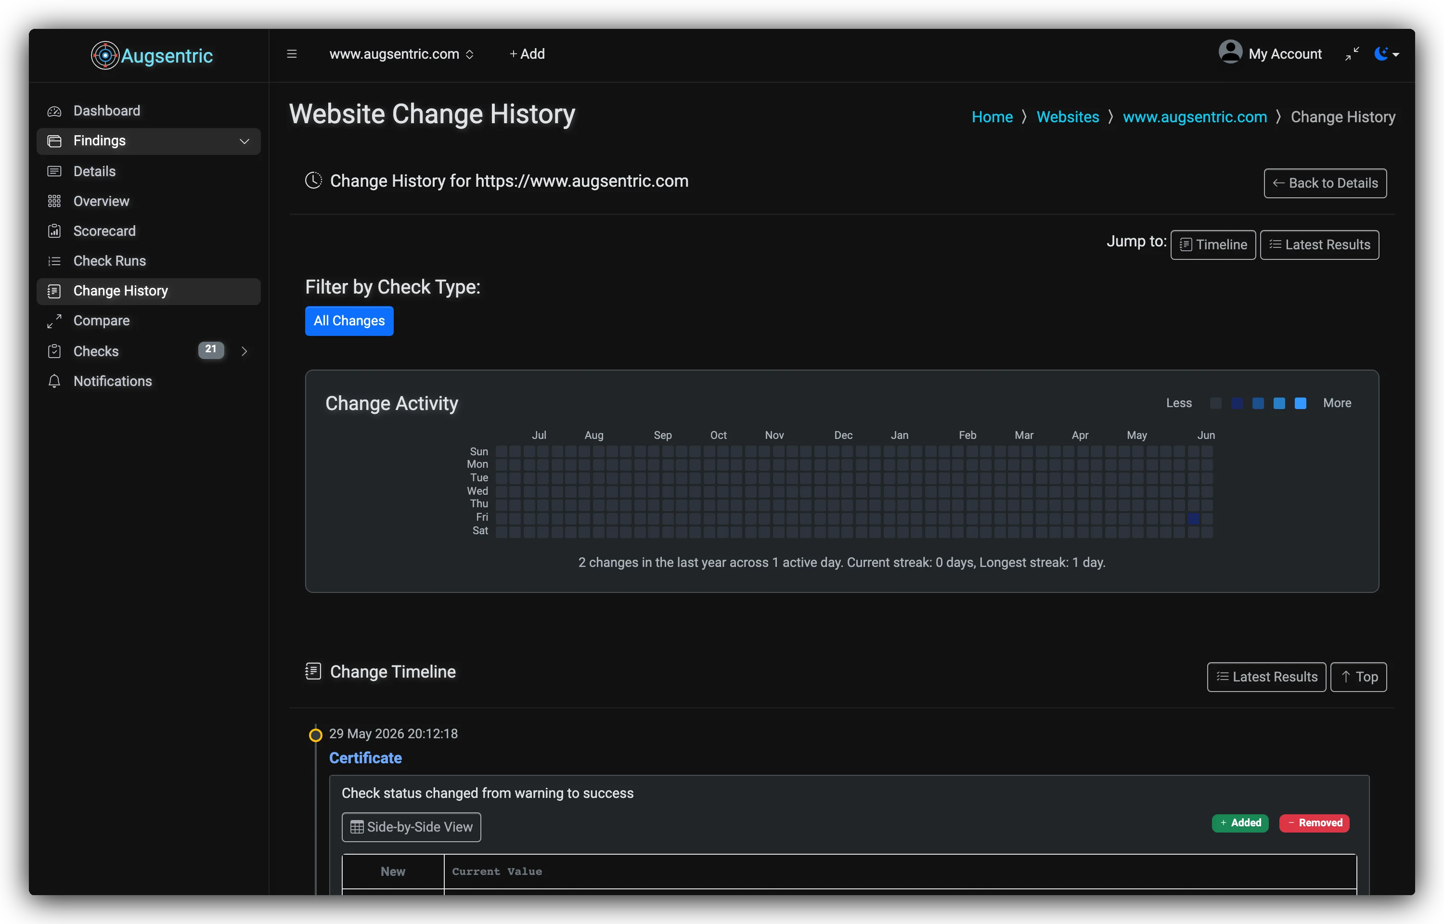Viewport: 1444px width, 924px height.
Task: Click the Check Runs list icon
Action: click(x=54, y=261)
